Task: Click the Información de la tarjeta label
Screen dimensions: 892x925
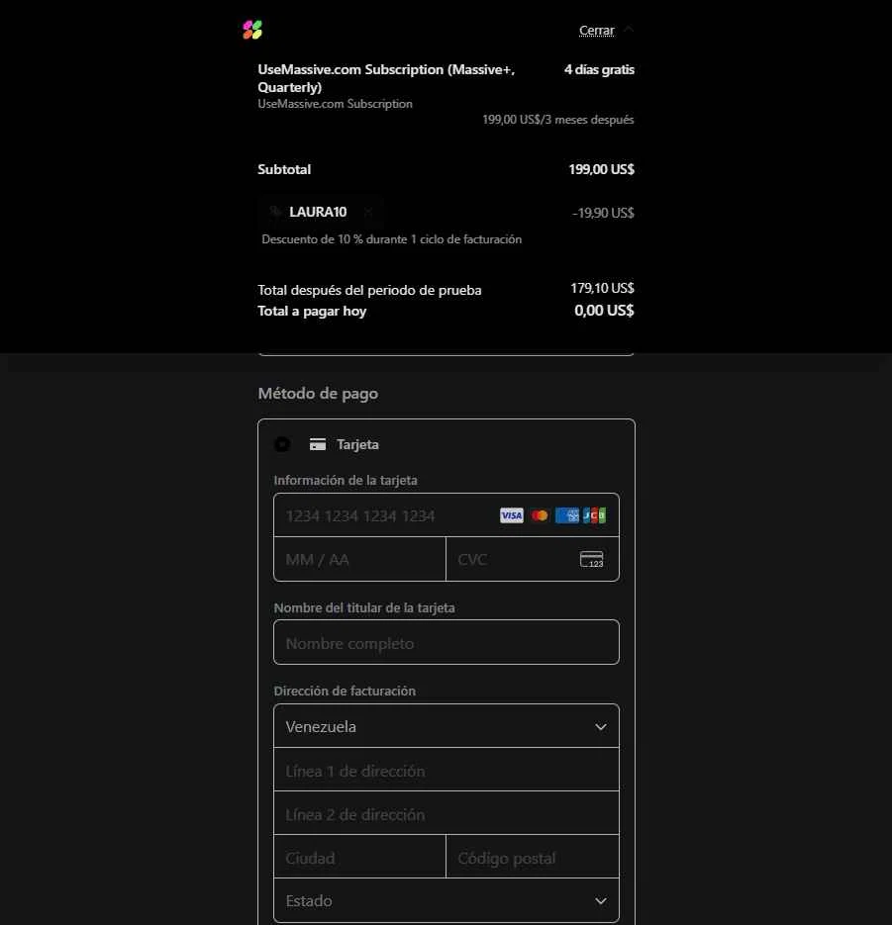Action: [346, 480]
